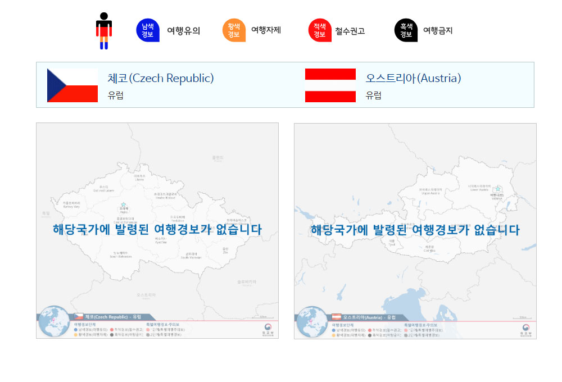Click the 체코(Czech Republic) - 유럽 map footer caption
This screenshot has width=562, height=382.
coord(113,317)
